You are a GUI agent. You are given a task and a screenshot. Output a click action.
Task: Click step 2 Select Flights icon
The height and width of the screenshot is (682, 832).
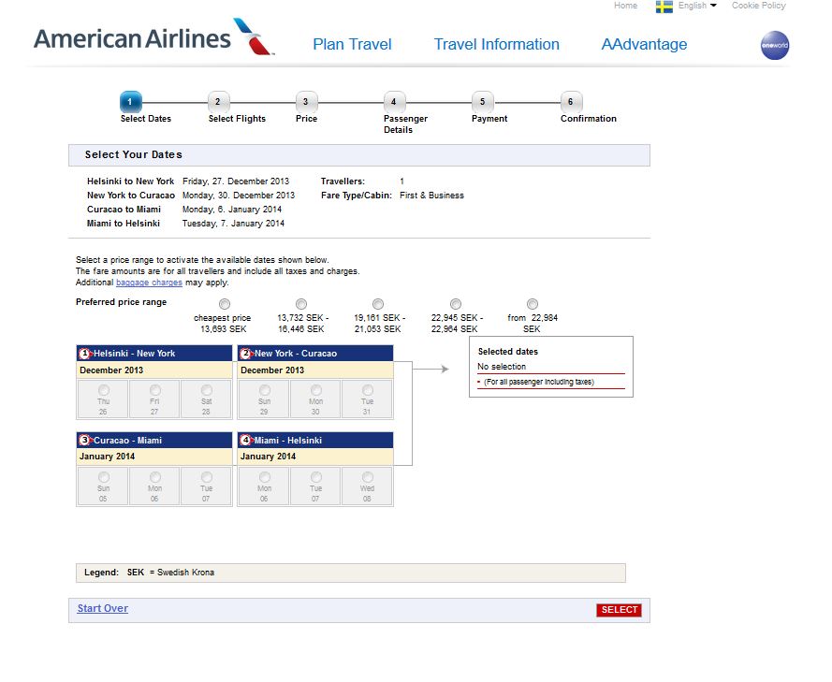(x=217, y=102)
